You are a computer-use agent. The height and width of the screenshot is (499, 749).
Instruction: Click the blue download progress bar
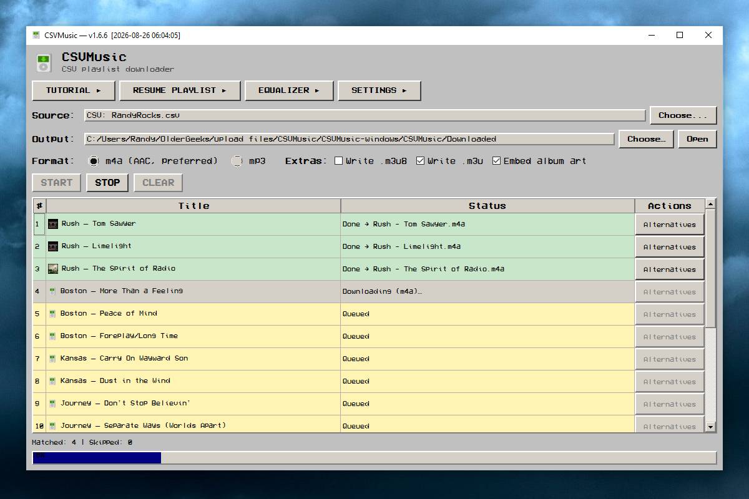click(97, 458)
